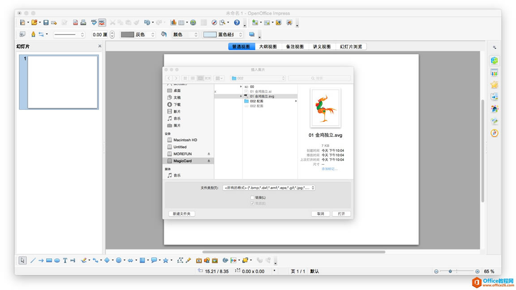Click the Spellcheck toolbar icon
The width and height of the screenshot is (516, 290).
95,22
